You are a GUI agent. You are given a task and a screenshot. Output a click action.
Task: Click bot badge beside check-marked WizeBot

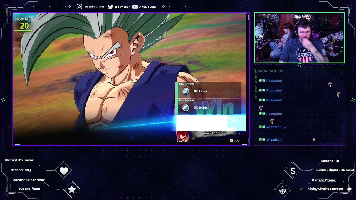click(264, 127)
